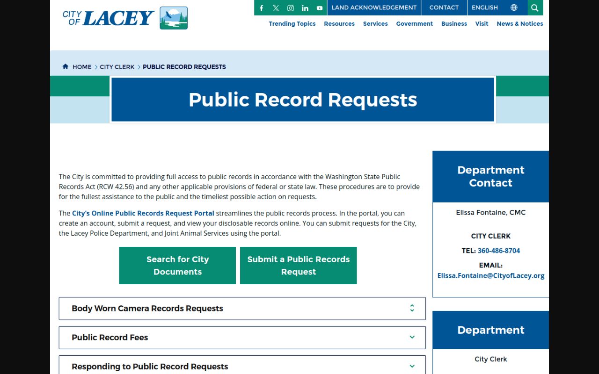Open the City of Lacey Facebook page

click(262, 8)
